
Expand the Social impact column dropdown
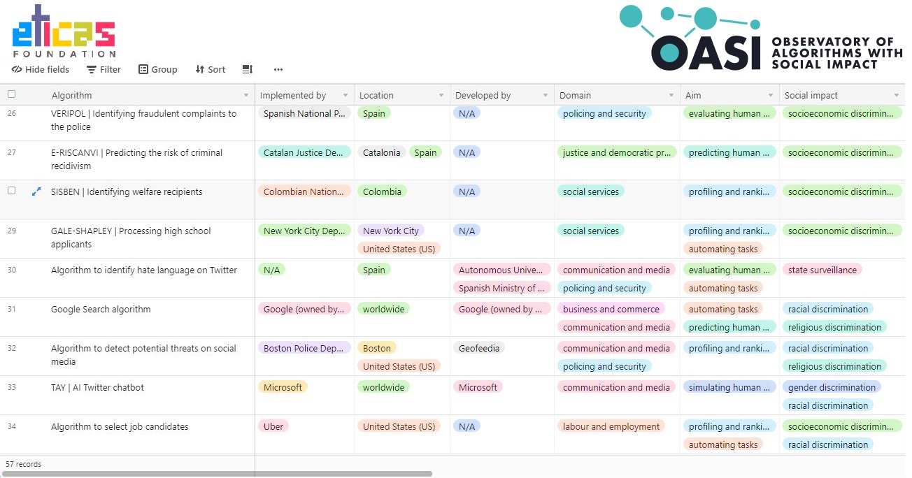click(x=896, y=95)
